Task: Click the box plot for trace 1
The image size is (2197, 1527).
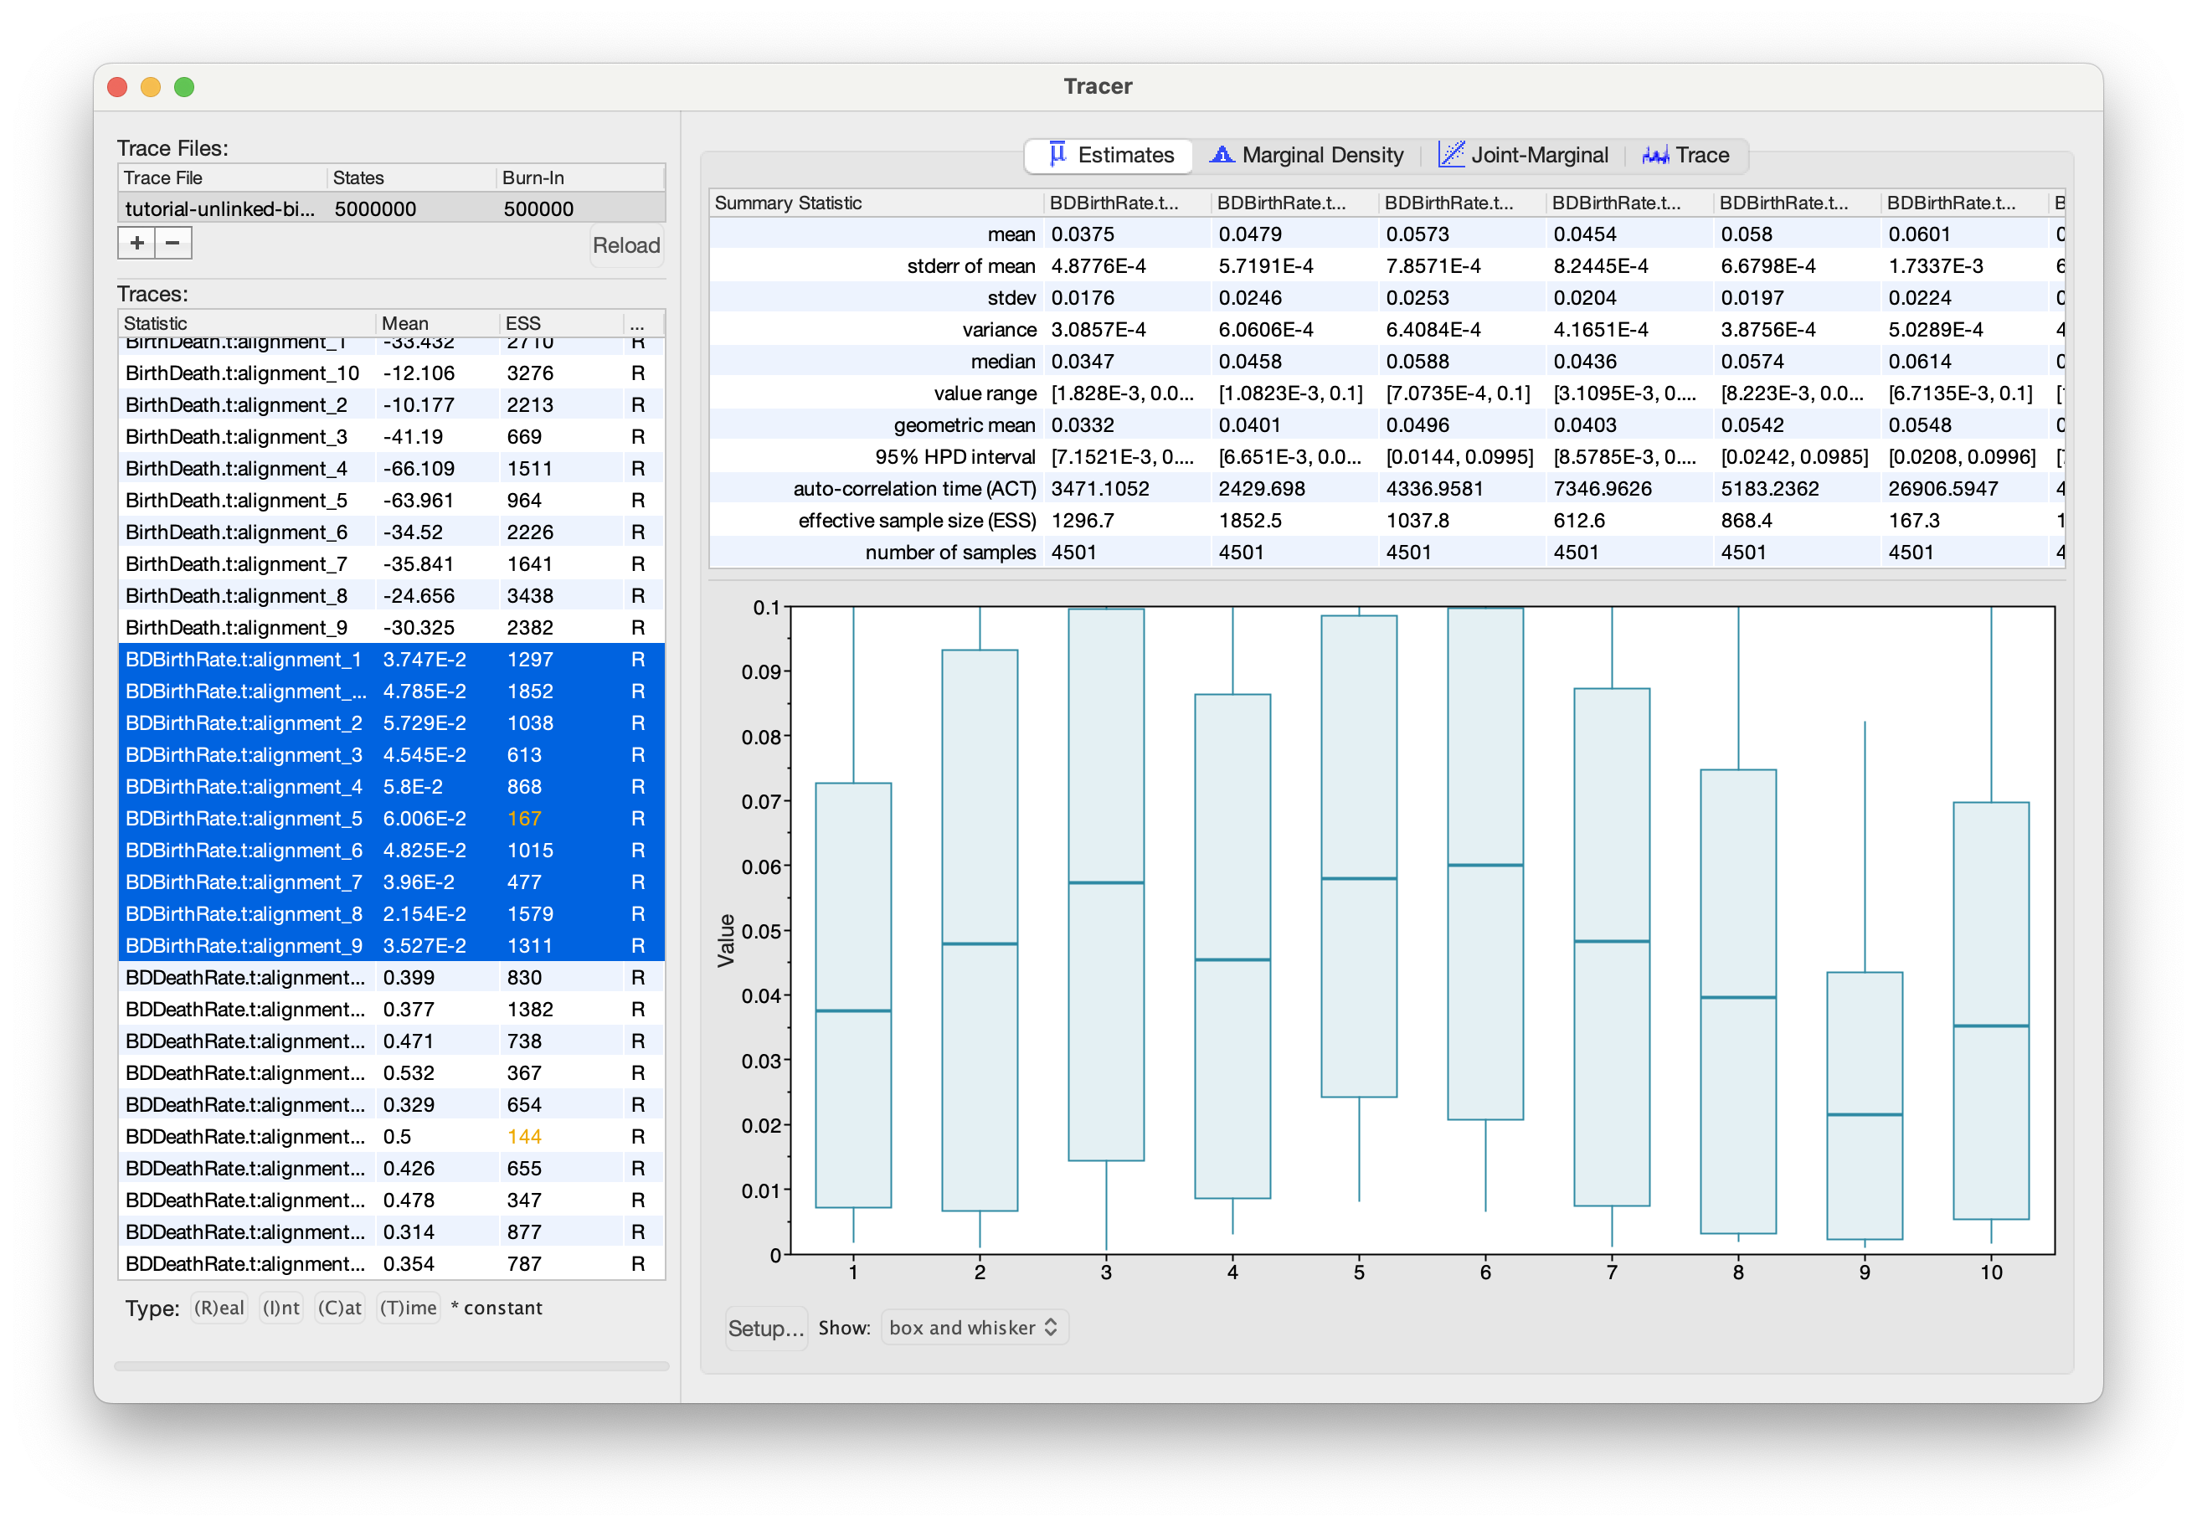Action: click(x=853, y=995)
